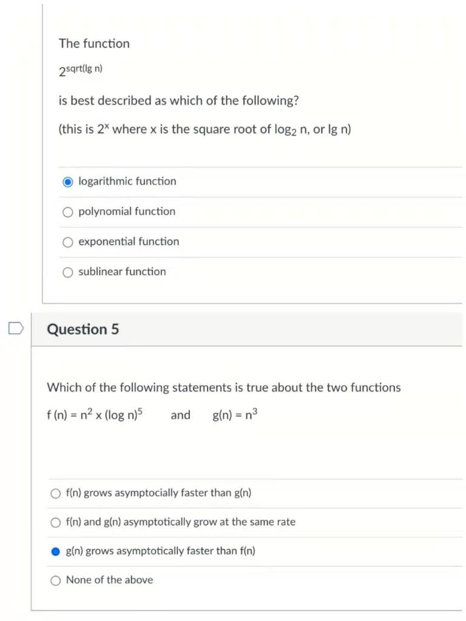This screenshot has height=621, width=466.
Task: Click the 'None of the above' text label
Action: click(109, 580)
